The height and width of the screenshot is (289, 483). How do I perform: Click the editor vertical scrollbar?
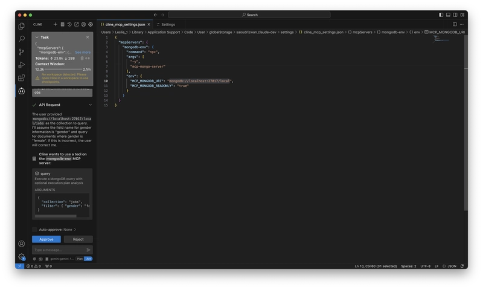click(465, 123)
